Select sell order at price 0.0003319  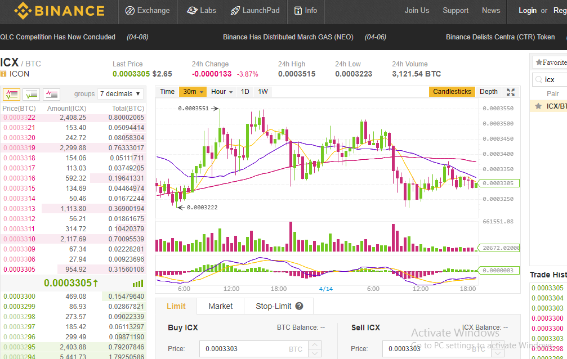coord(73,148)
